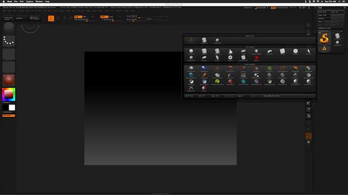Open the Help menu in the macOS menu bar
The height and width of the screenshot is (195, 348).
coord(47,1)
